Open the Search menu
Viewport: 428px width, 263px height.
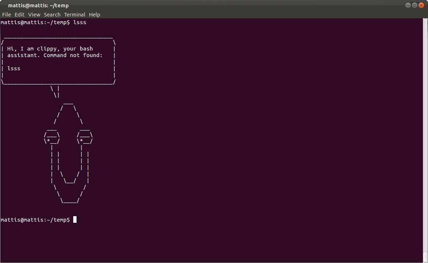pos(52,15)
